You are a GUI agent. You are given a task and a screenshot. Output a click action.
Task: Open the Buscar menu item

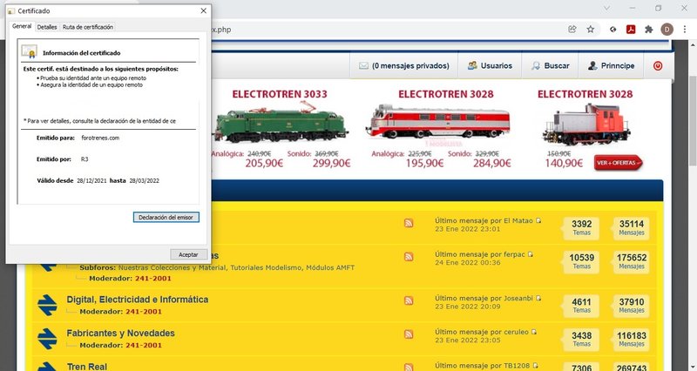(x=551, y=66)
